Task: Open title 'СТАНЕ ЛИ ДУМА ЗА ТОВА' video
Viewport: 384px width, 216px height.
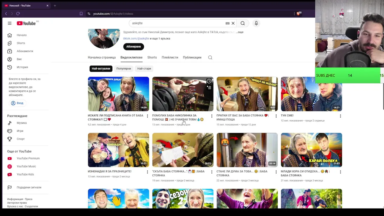Action: [242, 173]
